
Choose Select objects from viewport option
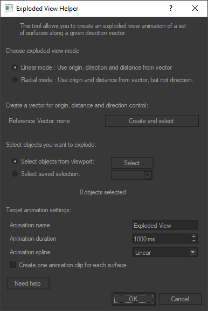[15, 161]
